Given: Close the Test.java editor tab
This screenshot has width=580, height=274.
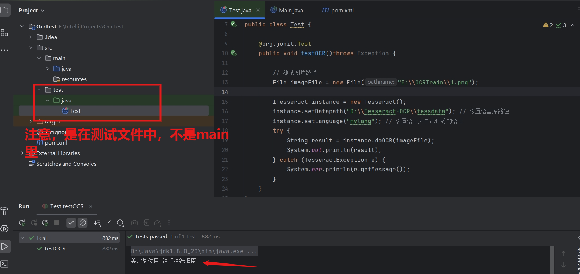Looking at the screenshot, I should (258, 10).
